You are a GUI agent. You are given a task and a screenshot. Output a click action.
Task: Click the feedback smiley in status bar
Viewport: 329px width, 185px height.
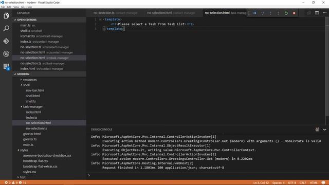coord(323,183)
